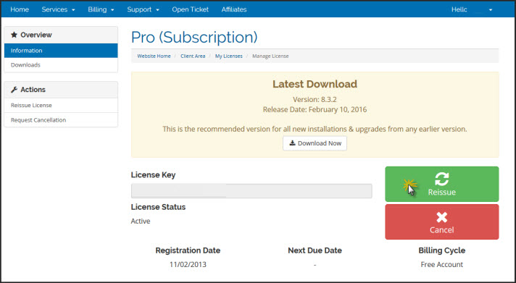Expand the Services dropdown menu
This screenshot has width=516, height=283.
pyautogui.click(x=58, y=9)
